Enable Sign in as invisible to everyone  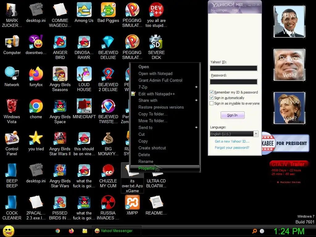click(x=211, y=103)
